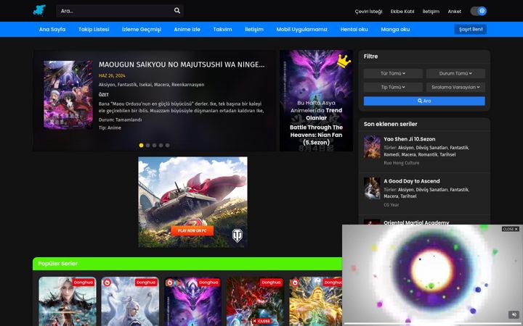
Task: Open Battle Through The Heavens trend banner
Action: 316,101
